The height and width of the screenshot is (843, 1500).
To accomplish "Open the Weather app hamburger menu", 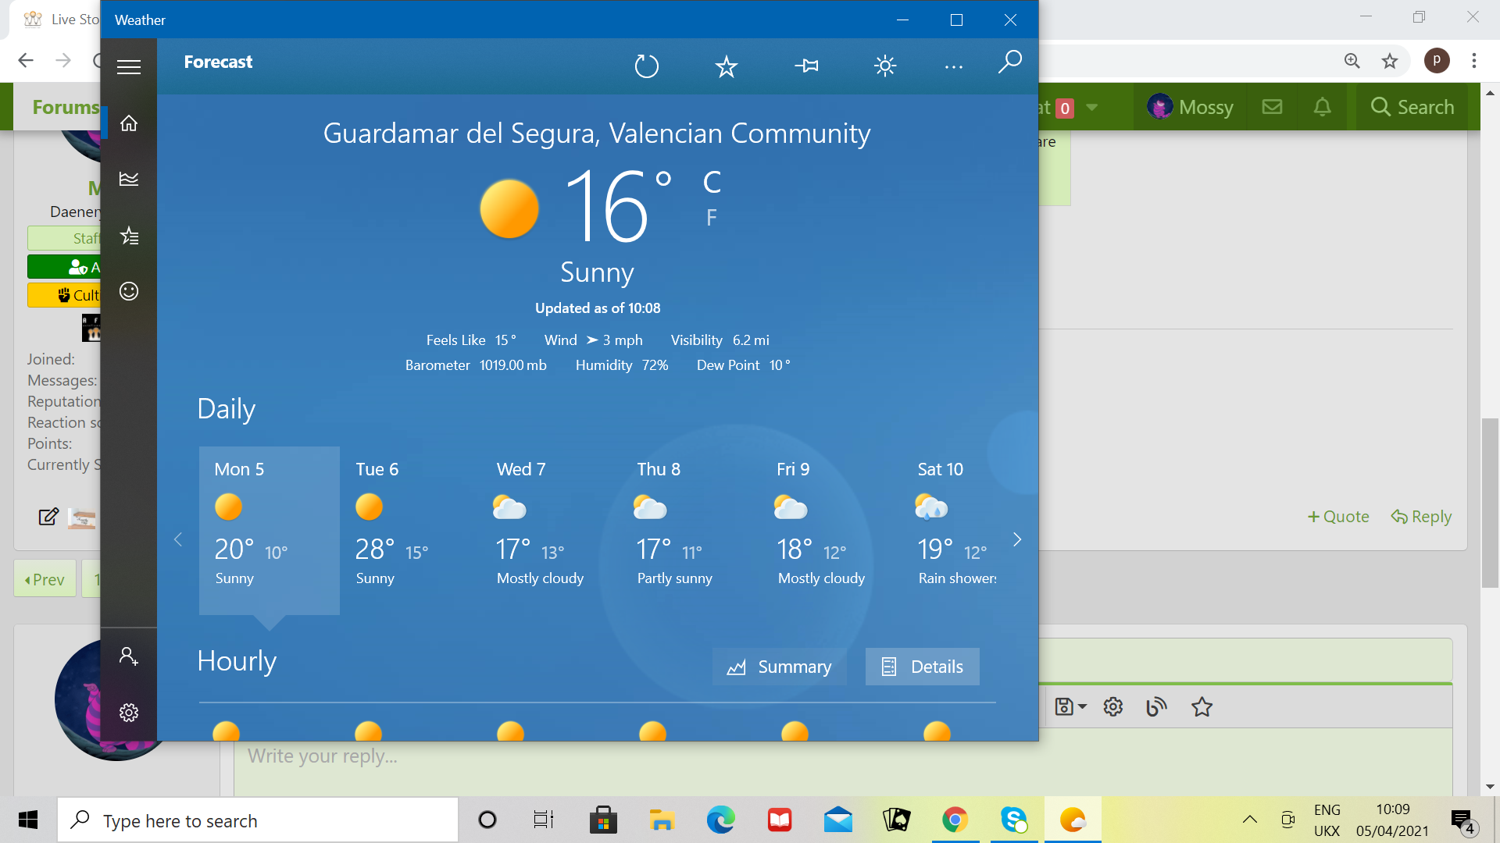I will pos(129,67).
